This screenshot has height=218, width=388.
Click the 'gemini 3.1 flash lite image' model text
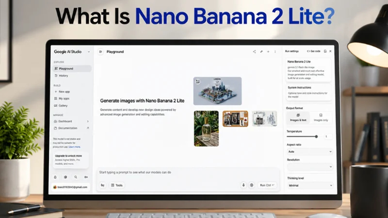301,67
